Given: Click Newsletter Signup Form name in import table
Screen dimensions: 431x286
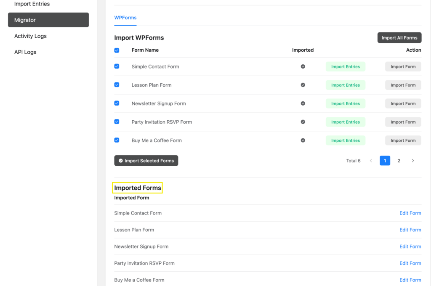Looking at the screenshot, I should click(159, 103).
